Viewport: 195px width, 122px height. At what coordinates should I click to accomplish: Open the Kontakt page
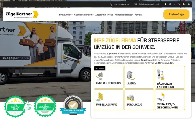click(138, 15)
